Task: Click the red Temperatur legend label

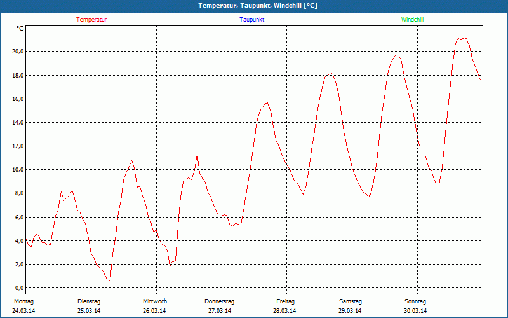Action: [91, 20]
